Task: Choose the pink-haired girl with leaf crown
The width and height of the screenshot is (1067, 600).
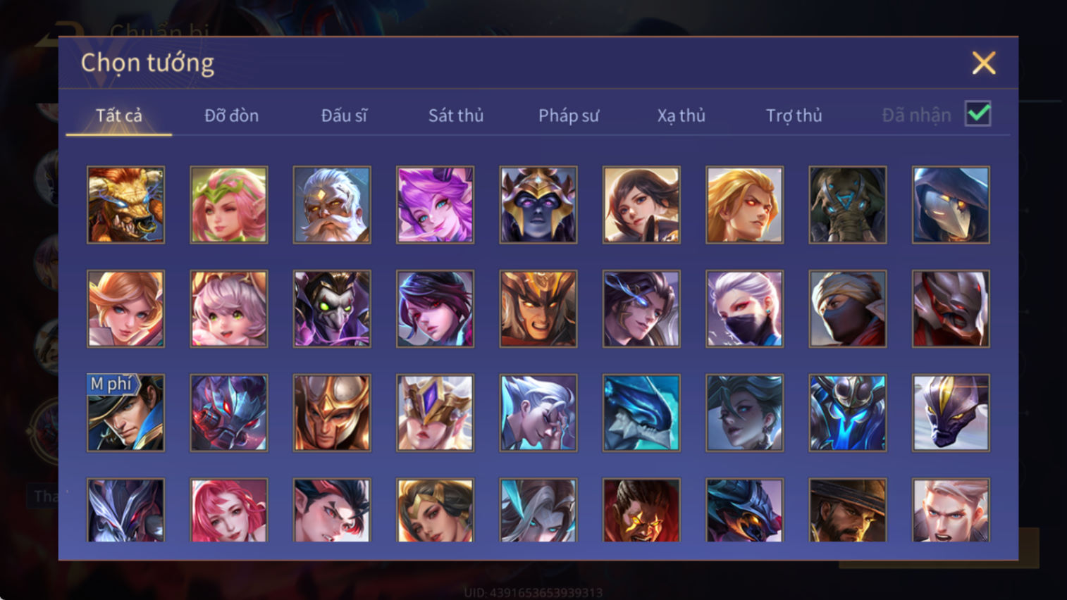Action: pos(229,205)
